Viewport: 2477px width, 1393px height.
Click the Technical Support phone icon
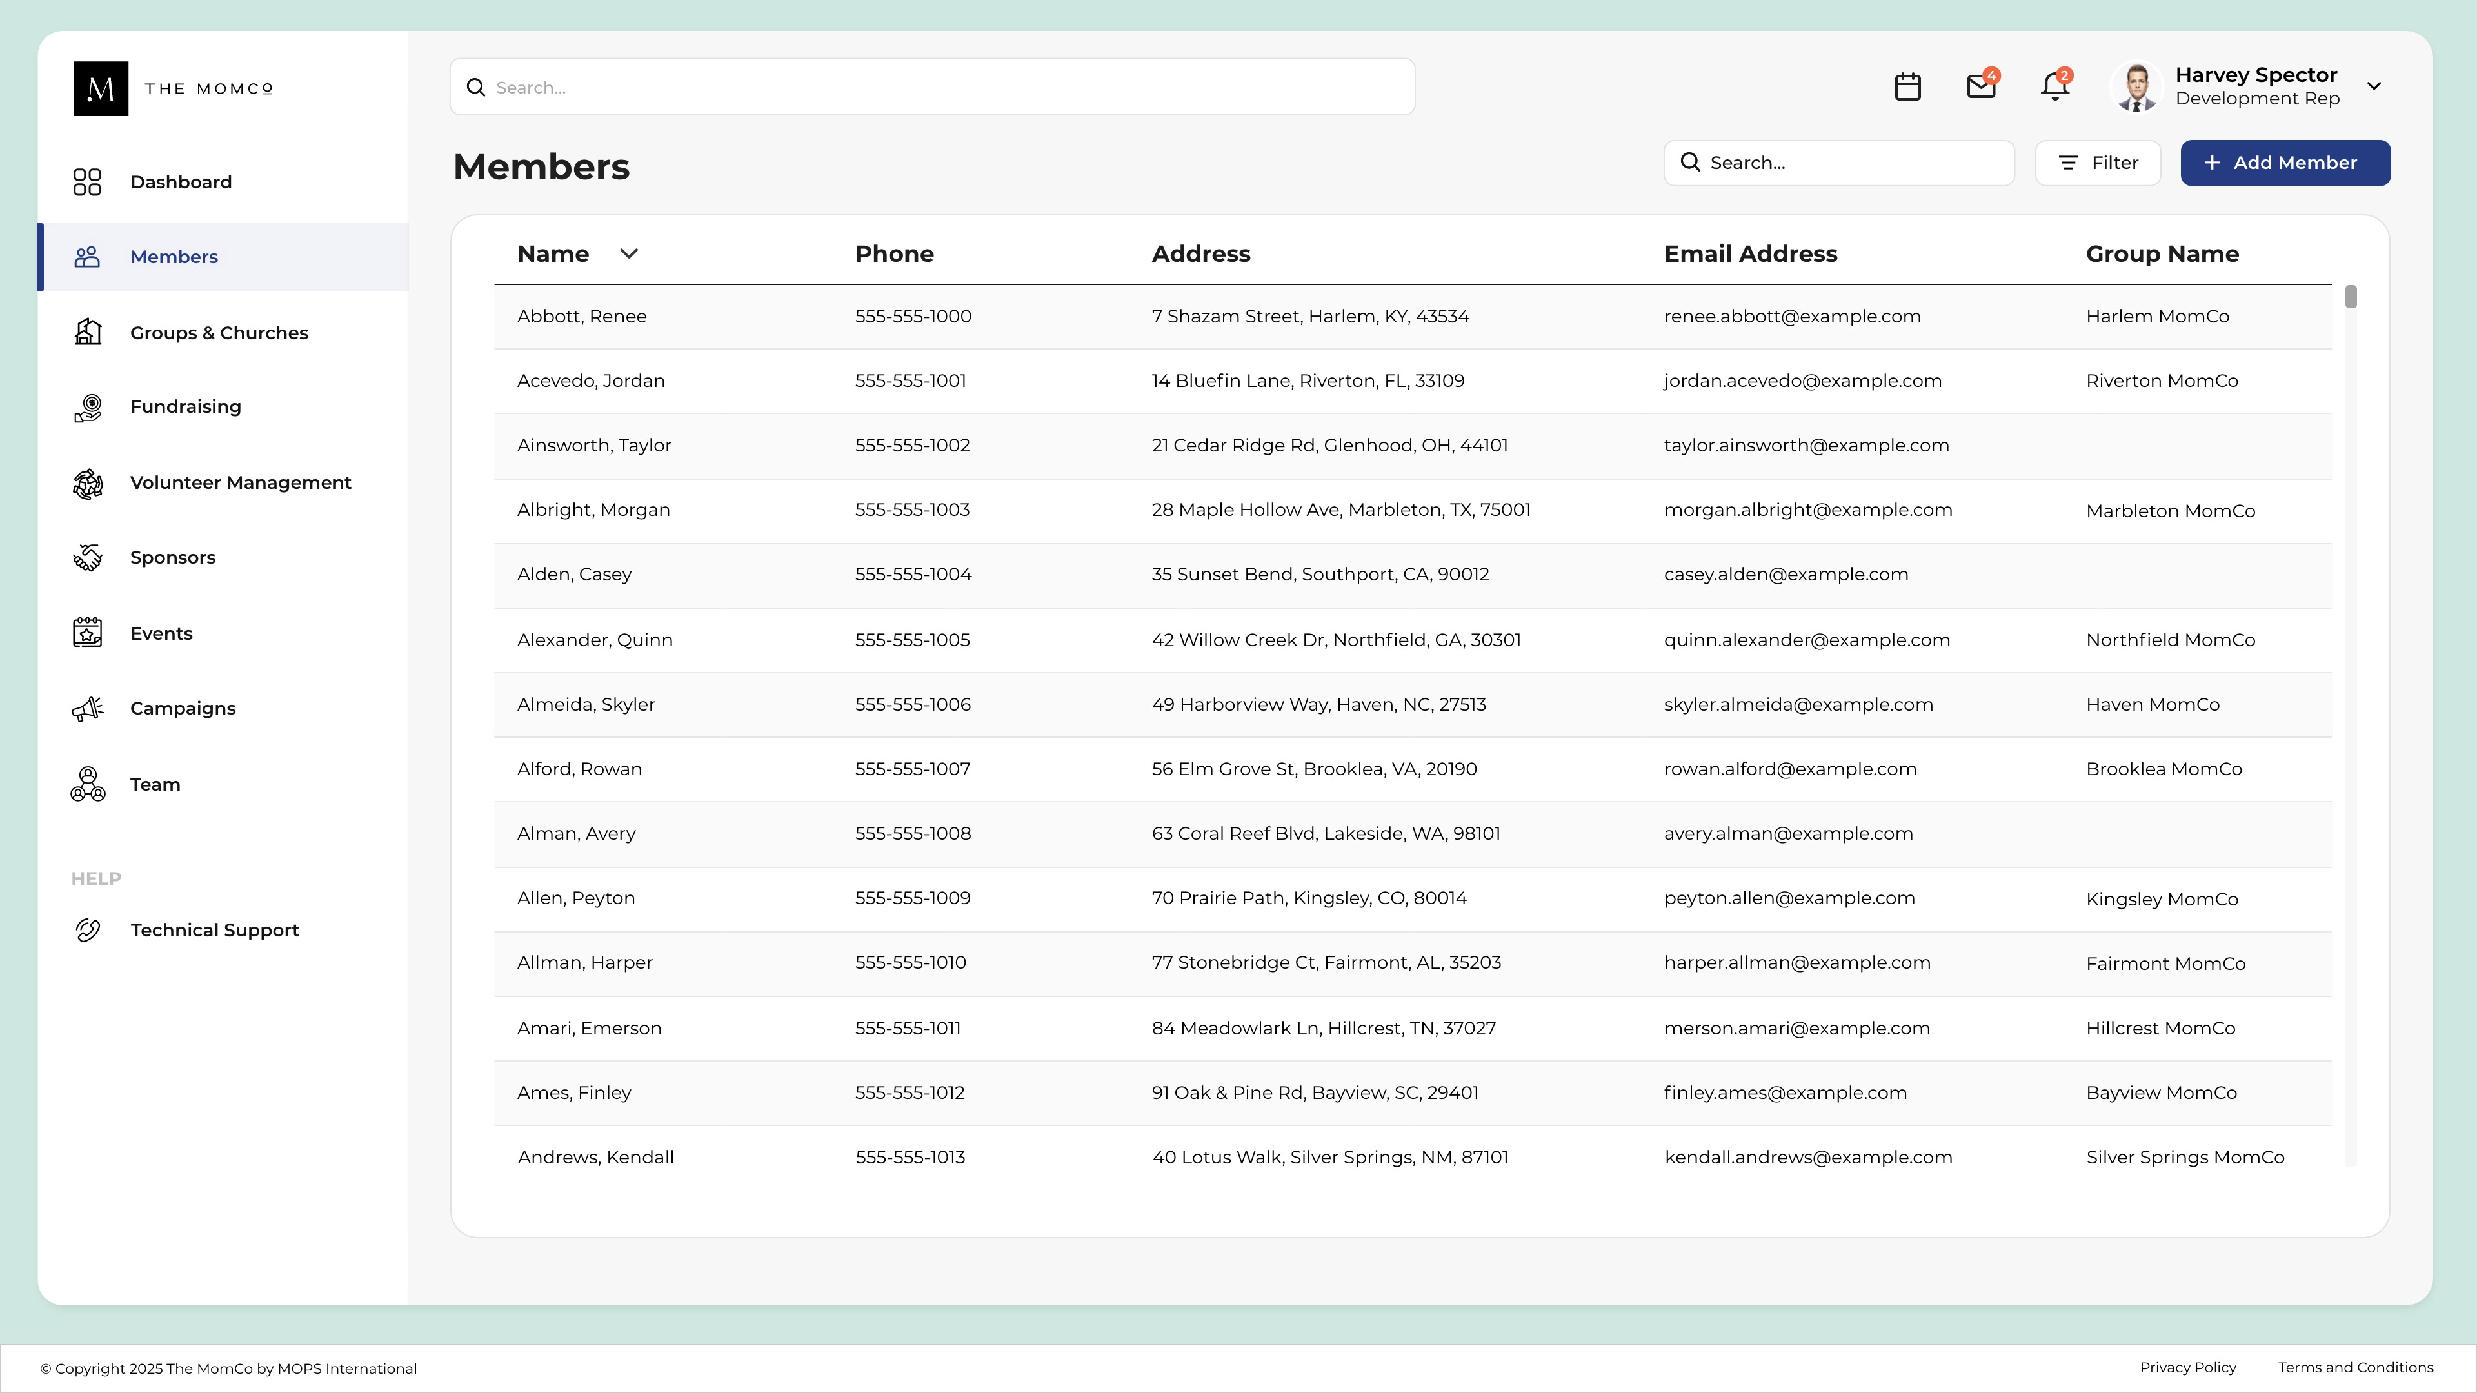point(88,931)
